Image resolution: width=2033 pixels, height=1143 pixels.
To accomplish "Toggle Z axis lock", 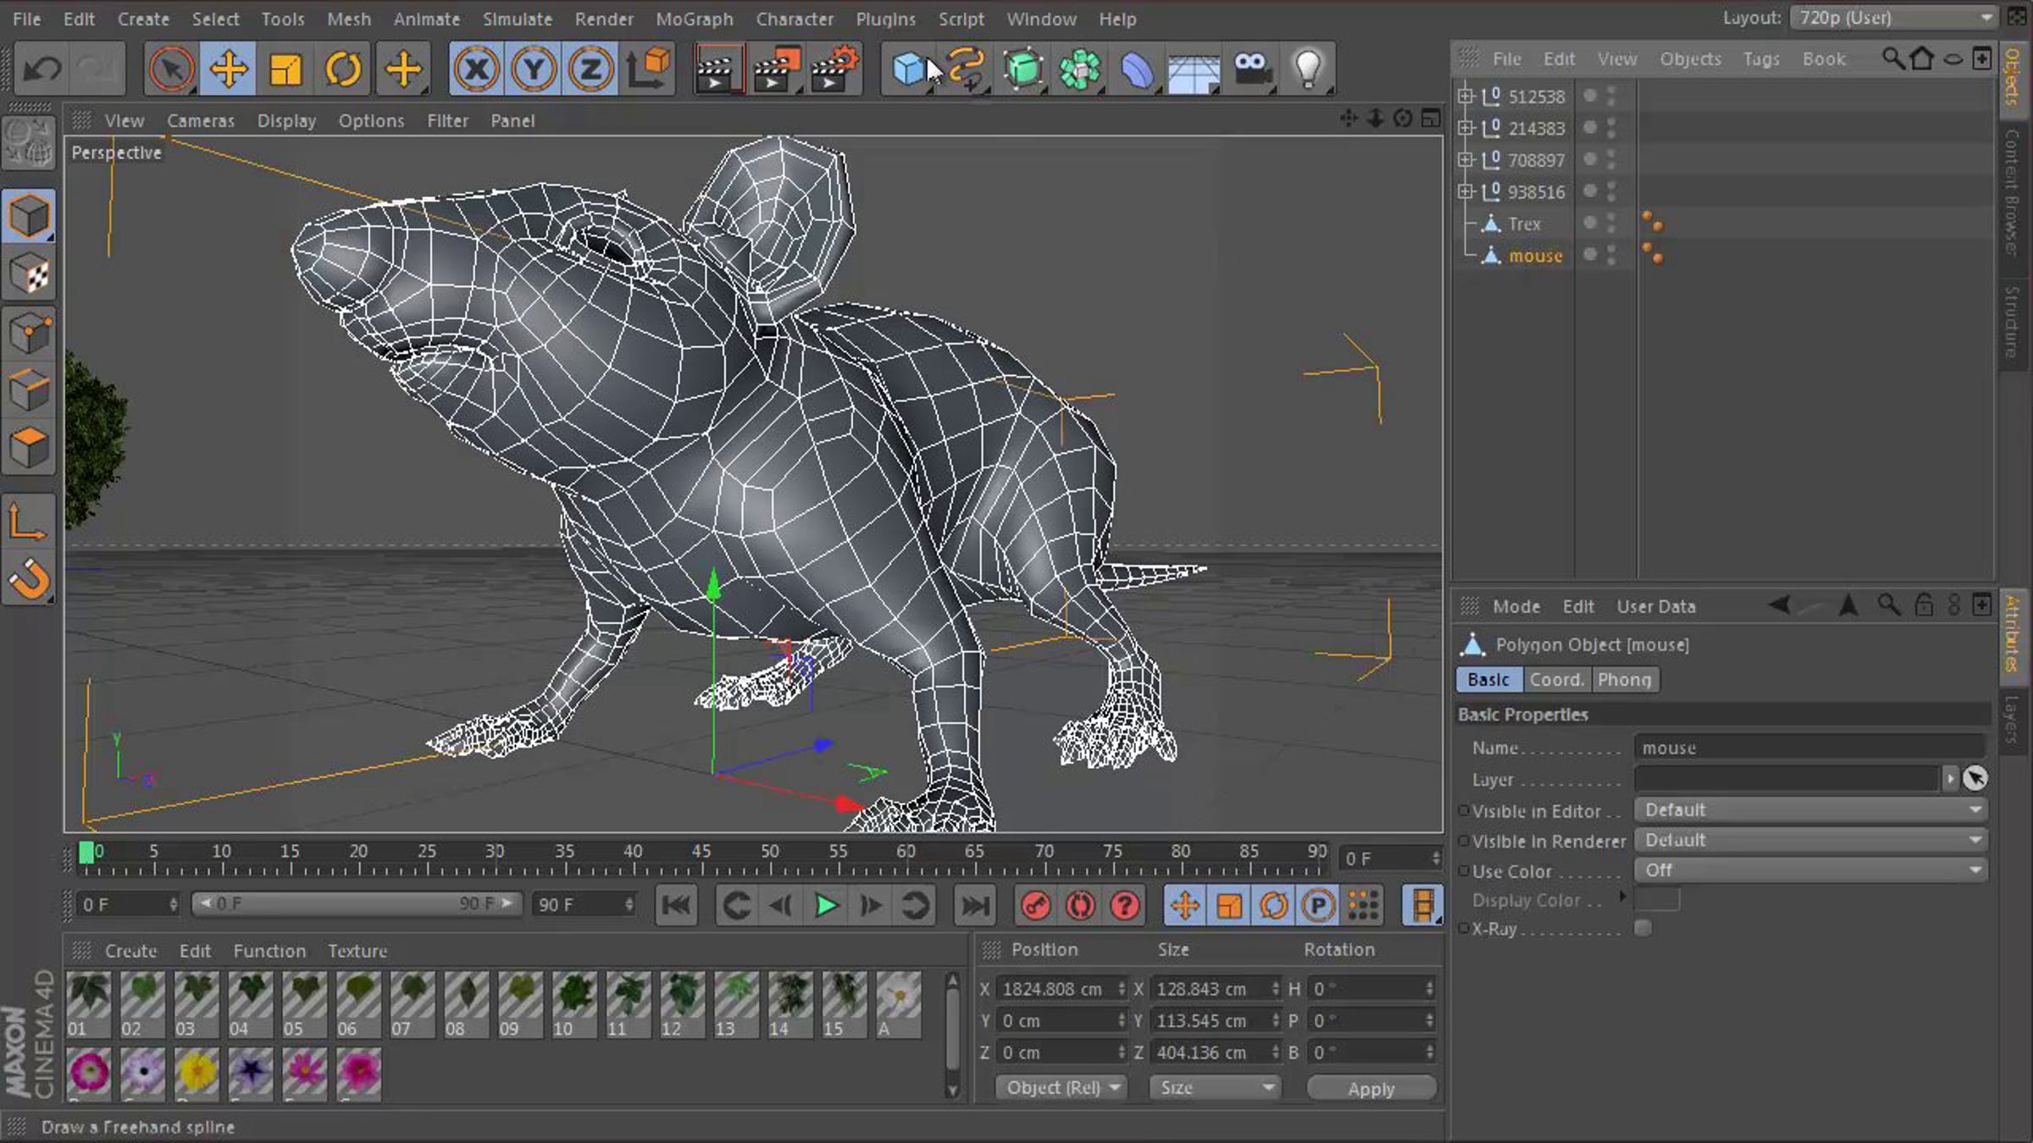I will [590, 69].
